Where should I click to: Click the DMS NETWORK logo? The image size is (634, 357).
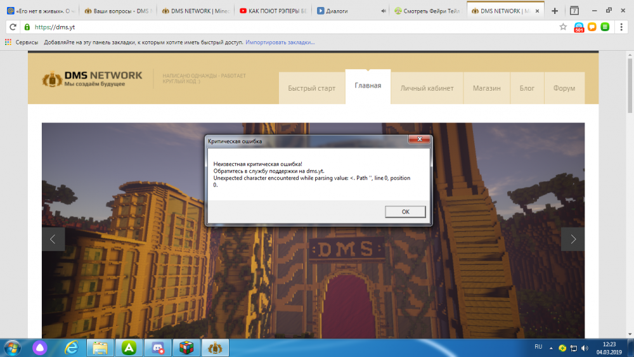point(92,79)
